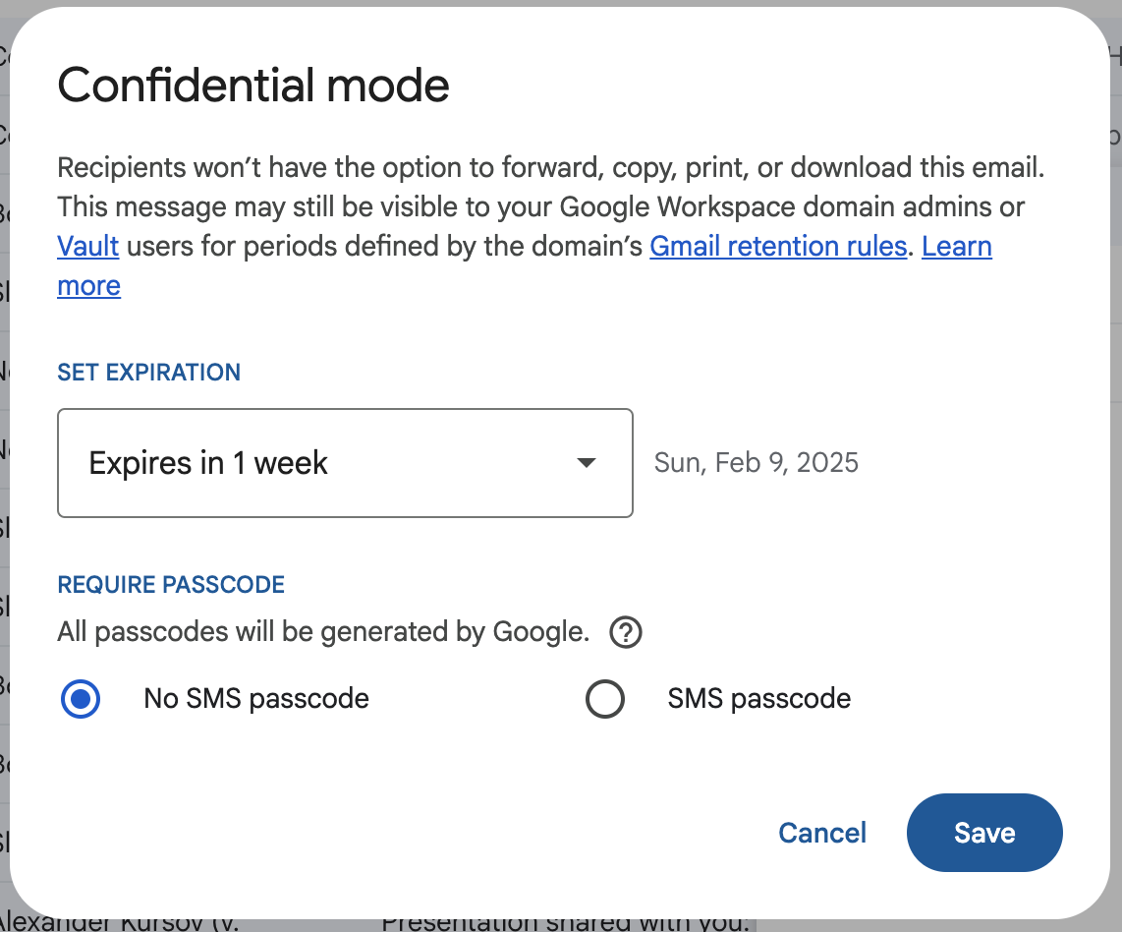
Task: Select the "No SMS passcode" option
Action: click(80, 699)
